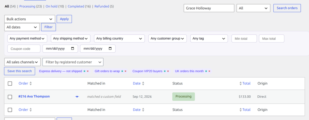The height and width of the screenshot is (120, 309).
Task: Click the Direct origin cell
Action: pos(262,97)
